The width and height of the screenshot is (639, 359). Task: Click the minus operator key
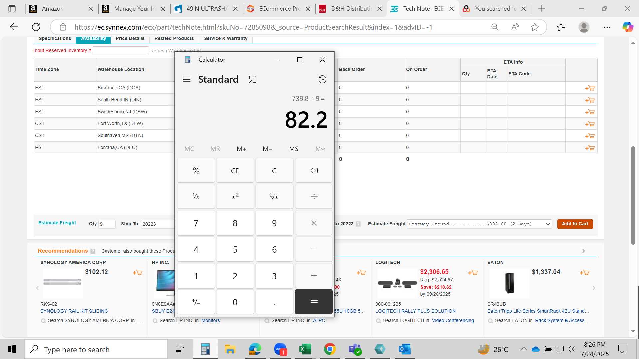pyautogui.click(x=314, y=249)
